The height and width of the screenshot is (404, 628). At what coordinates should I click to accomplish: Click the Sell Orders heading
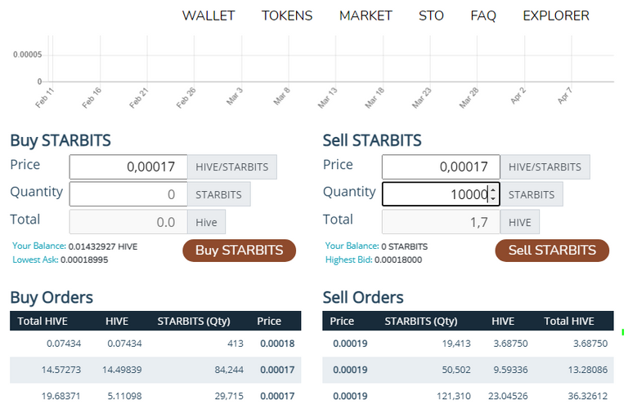click(363, 297)
